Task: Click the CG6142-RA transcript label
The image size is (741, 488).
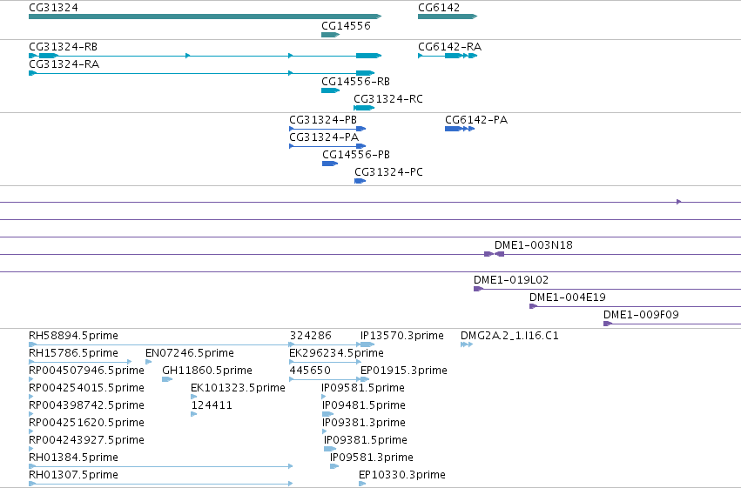Action: click(449, 47)
